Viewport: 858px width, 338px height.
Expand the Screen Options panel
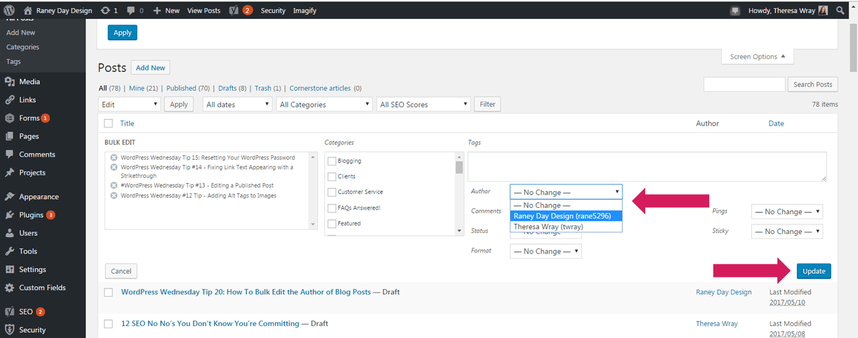click(758, 57)
